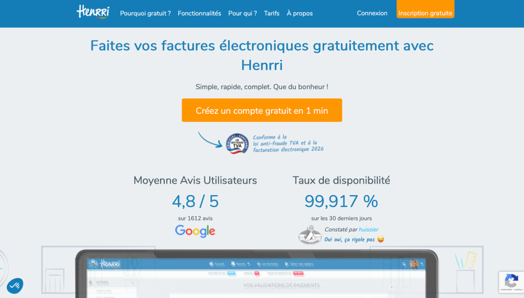Click the huissier seal emblem icon

310,235
